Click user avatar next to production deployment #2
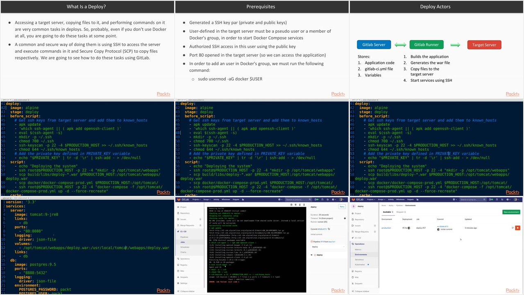 409,228
